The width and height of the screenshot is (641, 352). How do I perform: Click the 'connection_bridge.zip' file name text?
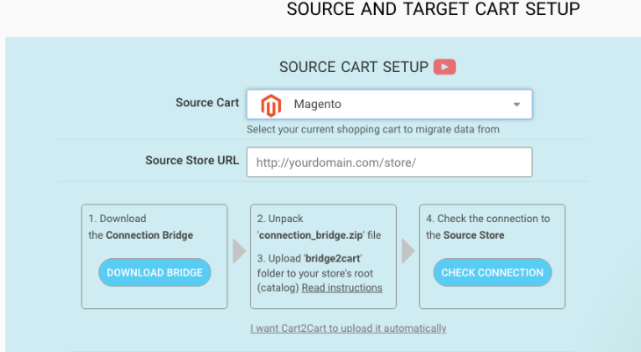point(311,235)
